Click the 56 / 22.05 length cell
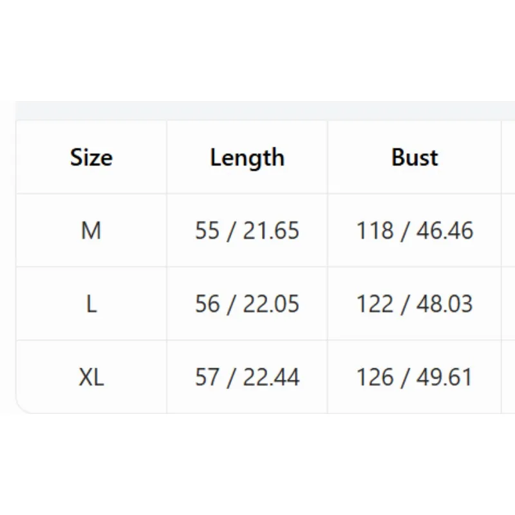Screen dimensions: 515x515 click(x=247, y=303)
